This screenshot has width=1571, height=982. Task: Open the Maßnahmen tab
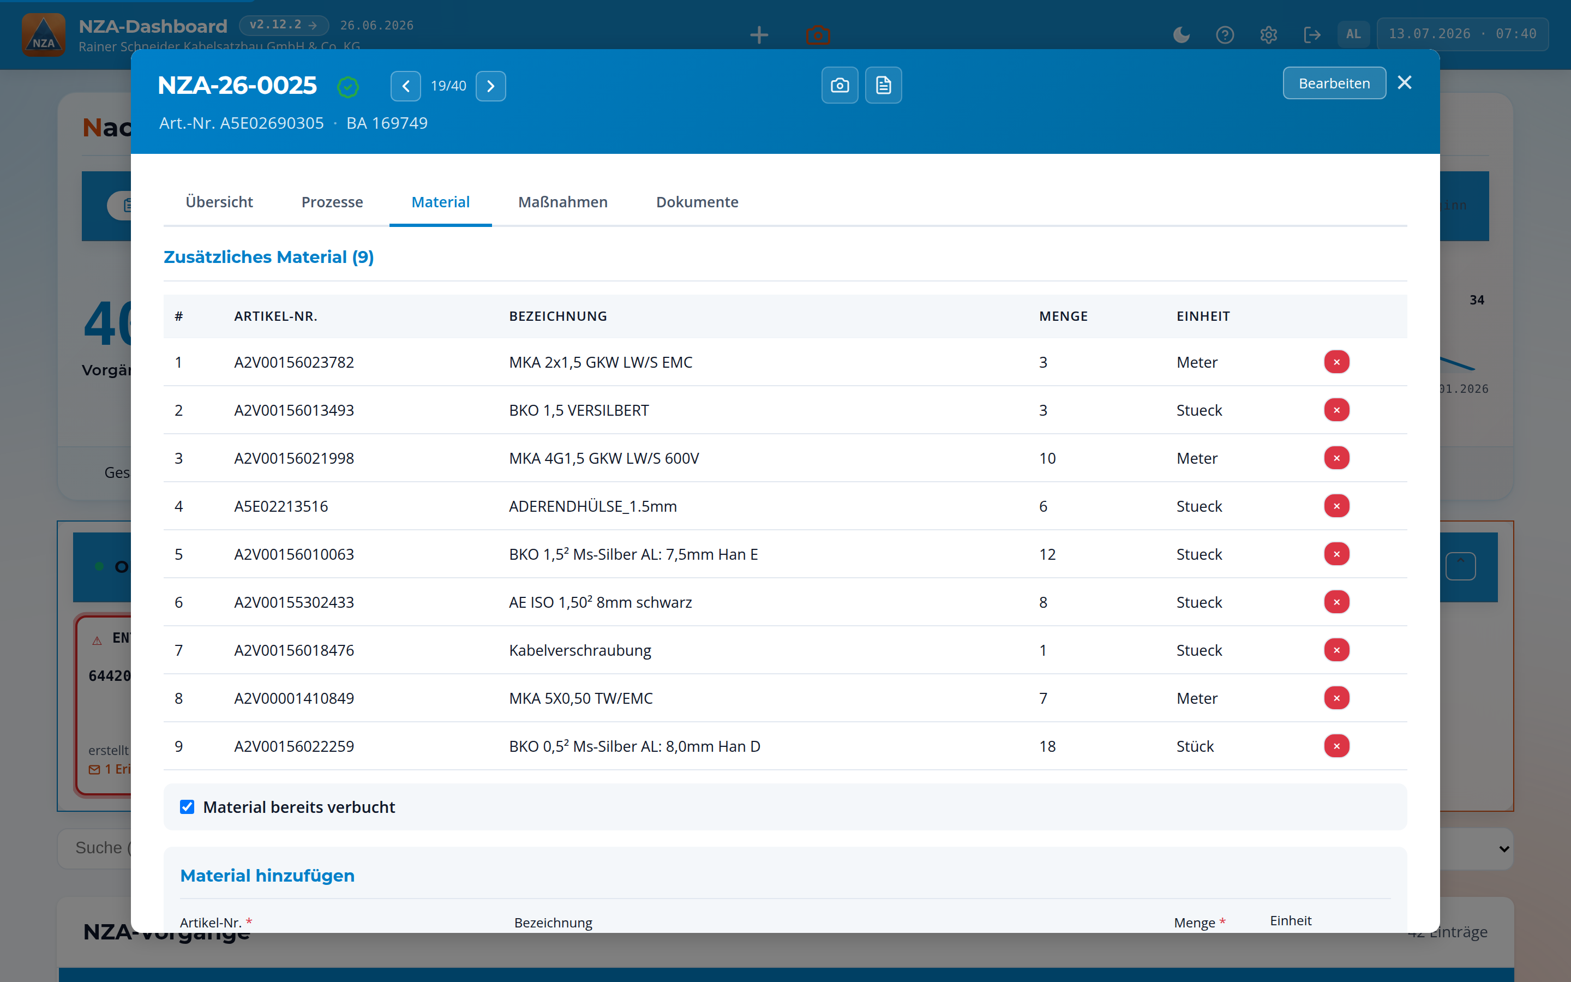pyautogui.click(x=563, y=202)
